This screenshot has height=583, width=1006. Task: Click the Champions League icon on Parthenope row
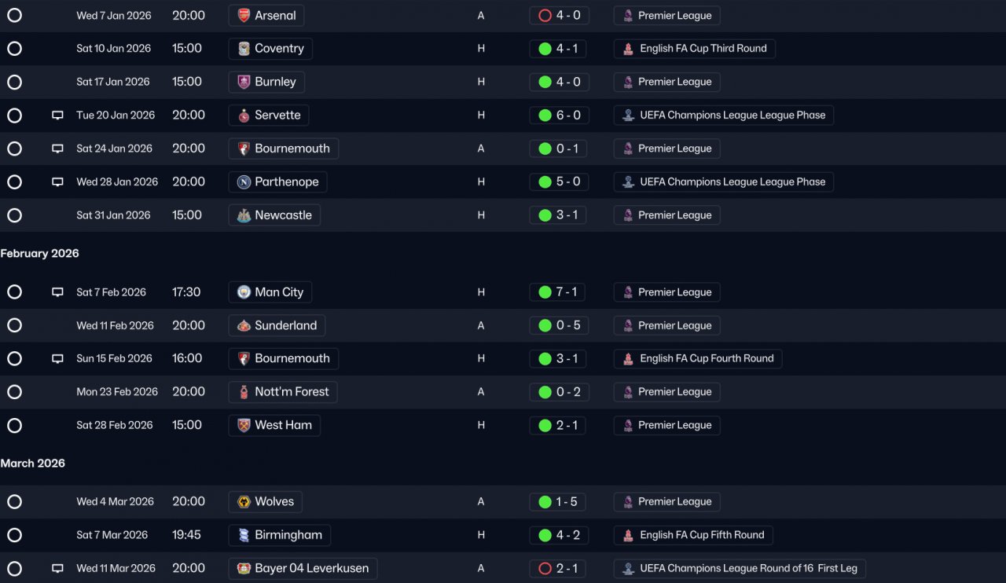pyautogui.click(x=628, y=182)
